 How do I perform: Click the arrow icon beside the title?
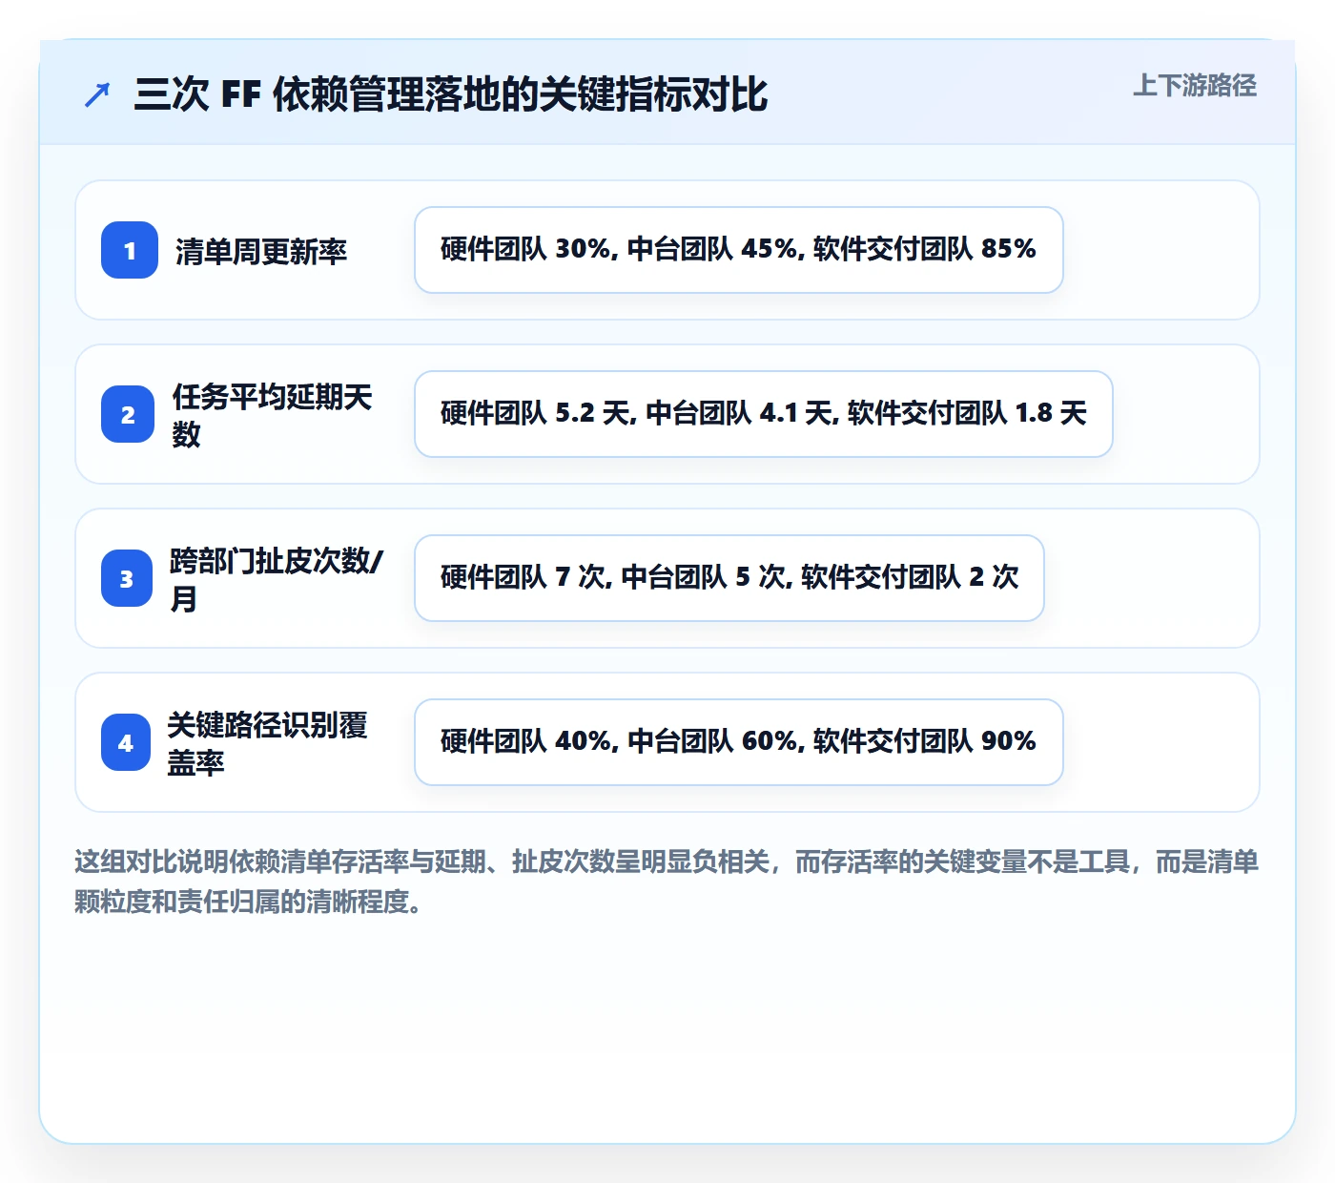pos(97,95)
